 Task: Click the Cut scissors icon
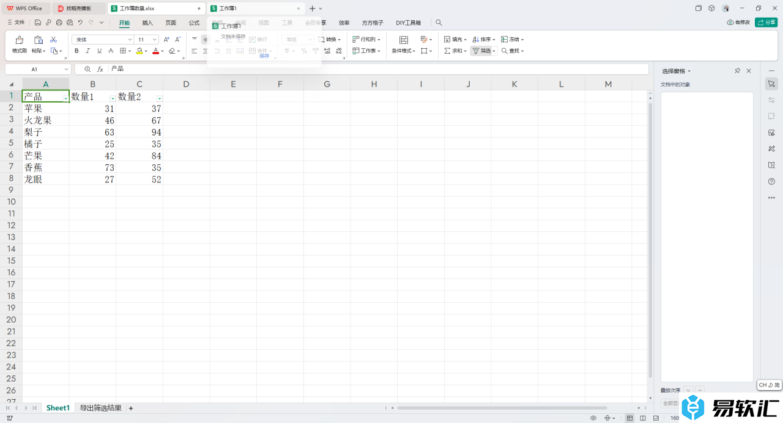click(53, 40)
